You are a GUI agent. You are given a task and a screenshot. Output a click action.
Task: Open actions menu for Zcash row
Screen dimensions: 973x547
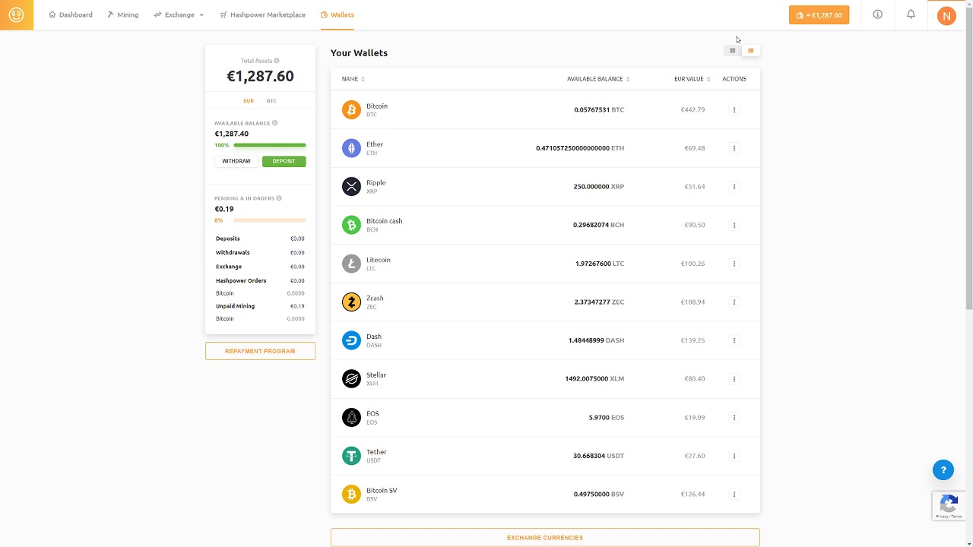pos(734,302)
